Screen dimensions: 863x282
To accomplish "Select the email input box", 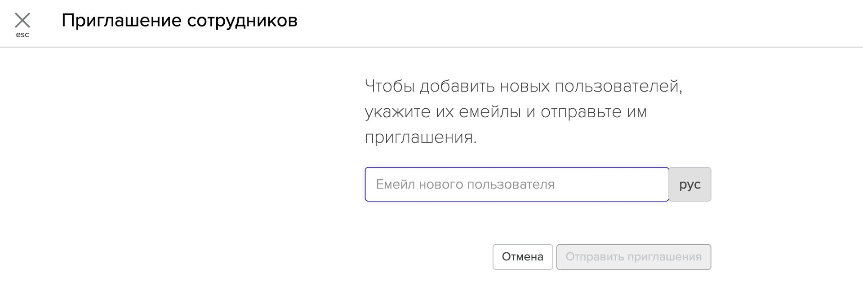I will 516,185.
